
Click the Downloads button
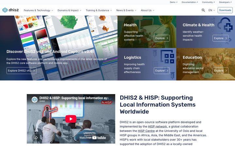225,10
